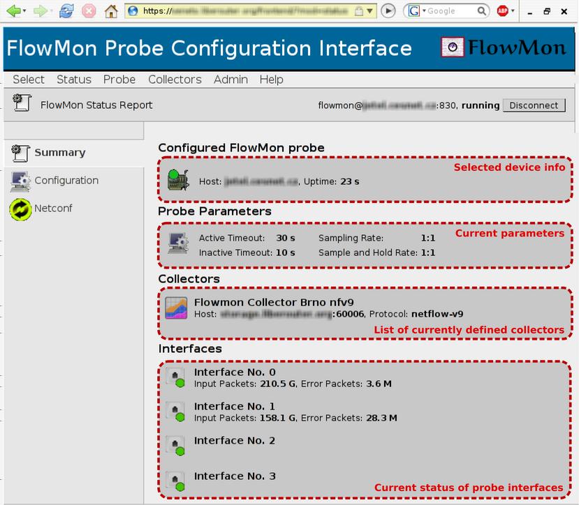This screenshot has height=505, width=579.
Task: Click the Summary scroll icon
Action: [x=21, y=153]
